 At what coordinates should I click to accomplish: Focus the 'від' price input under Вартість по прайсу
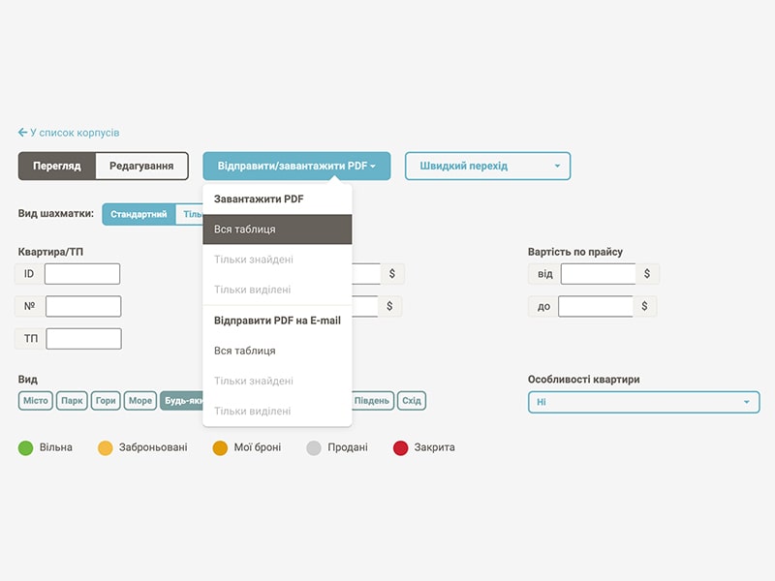point(598,274)
